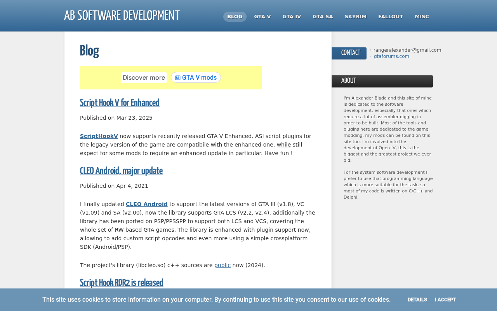The width and height of the screenshot is (497, 311).
Task: Click the news icon in GTA V mods pill
Action: click(178, 78)
